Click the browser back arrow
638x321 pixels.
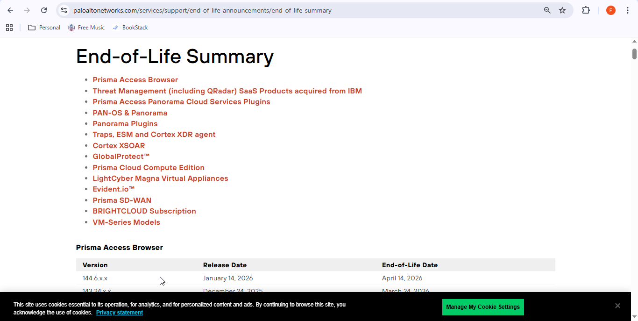coord(10,10)
